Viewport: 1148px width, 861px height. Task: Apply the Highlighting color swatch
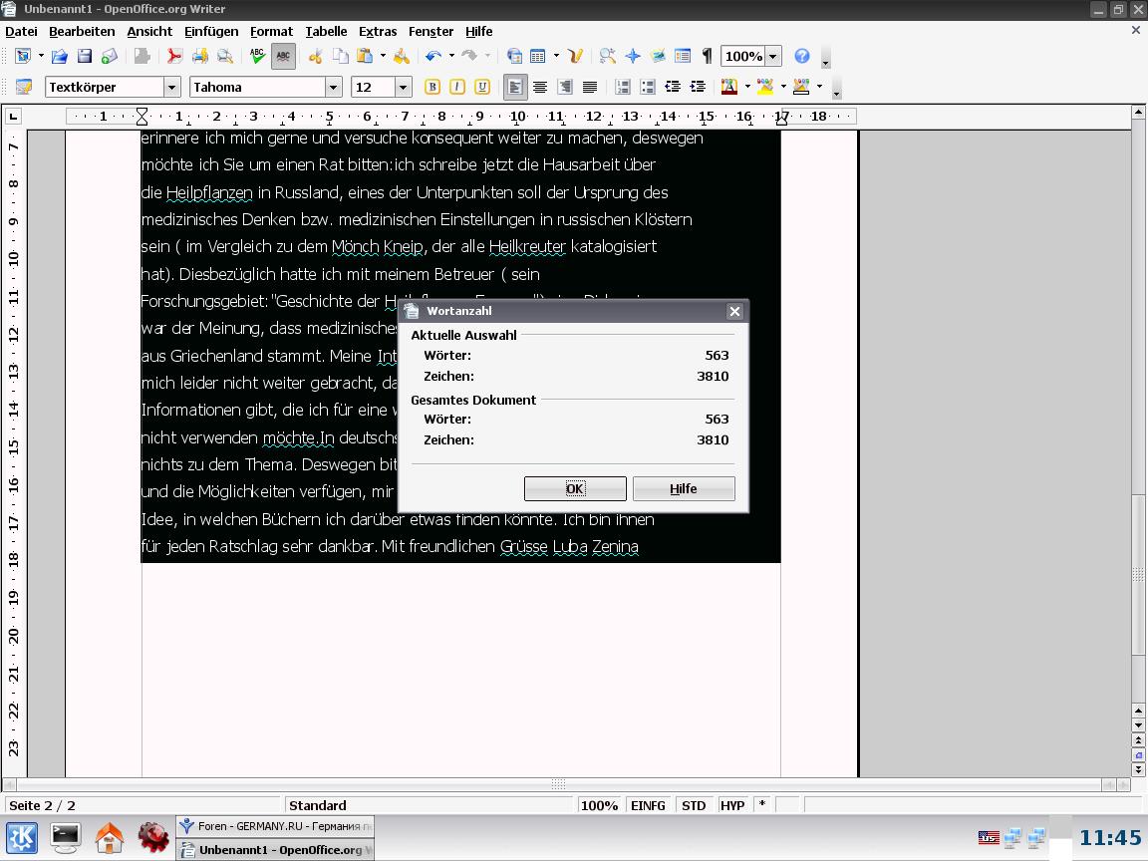tap(765, 87)
